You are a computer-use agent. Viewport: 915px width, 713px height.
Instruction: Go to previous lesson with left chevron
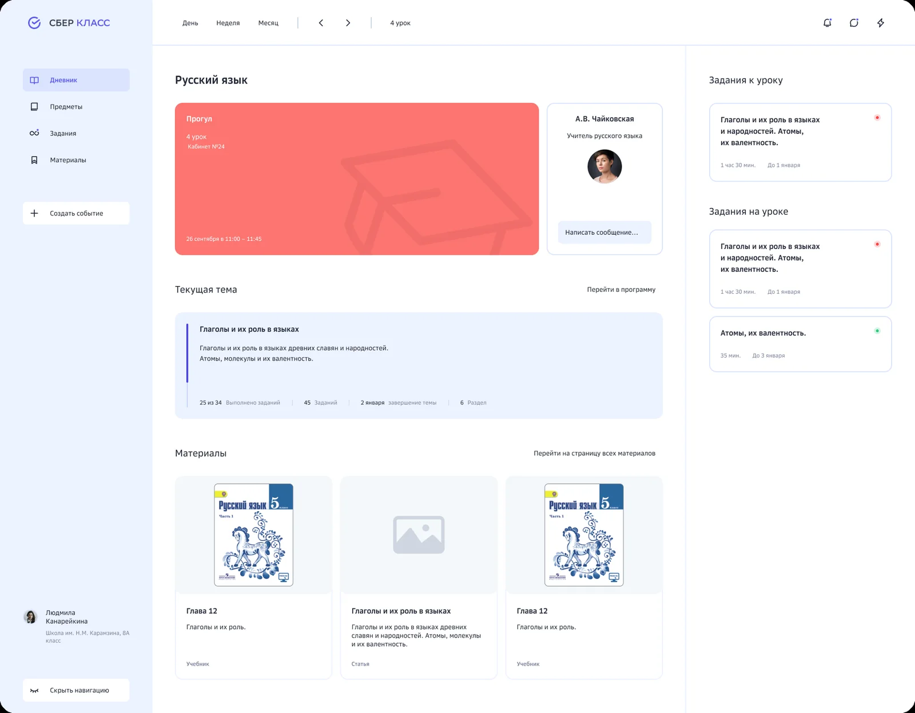tap(321, 23)
